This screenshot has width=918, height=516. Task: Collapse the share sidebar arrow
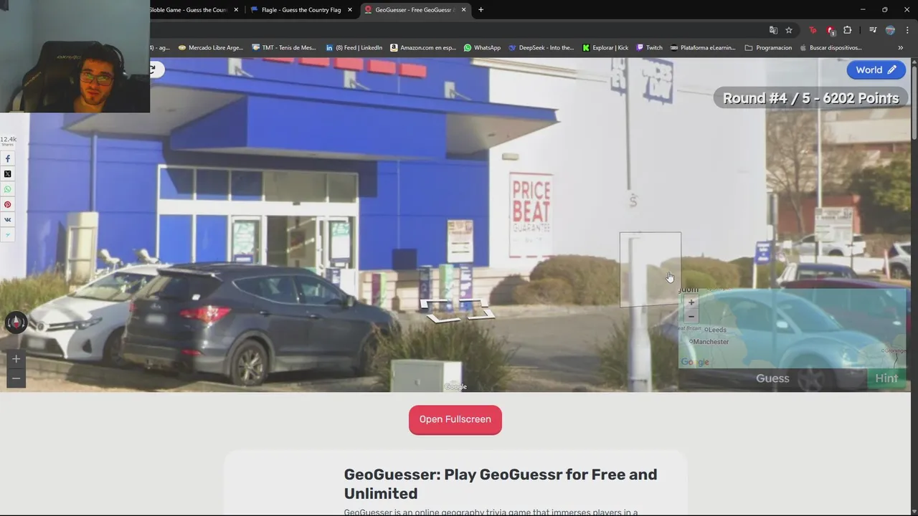[8, 235]
